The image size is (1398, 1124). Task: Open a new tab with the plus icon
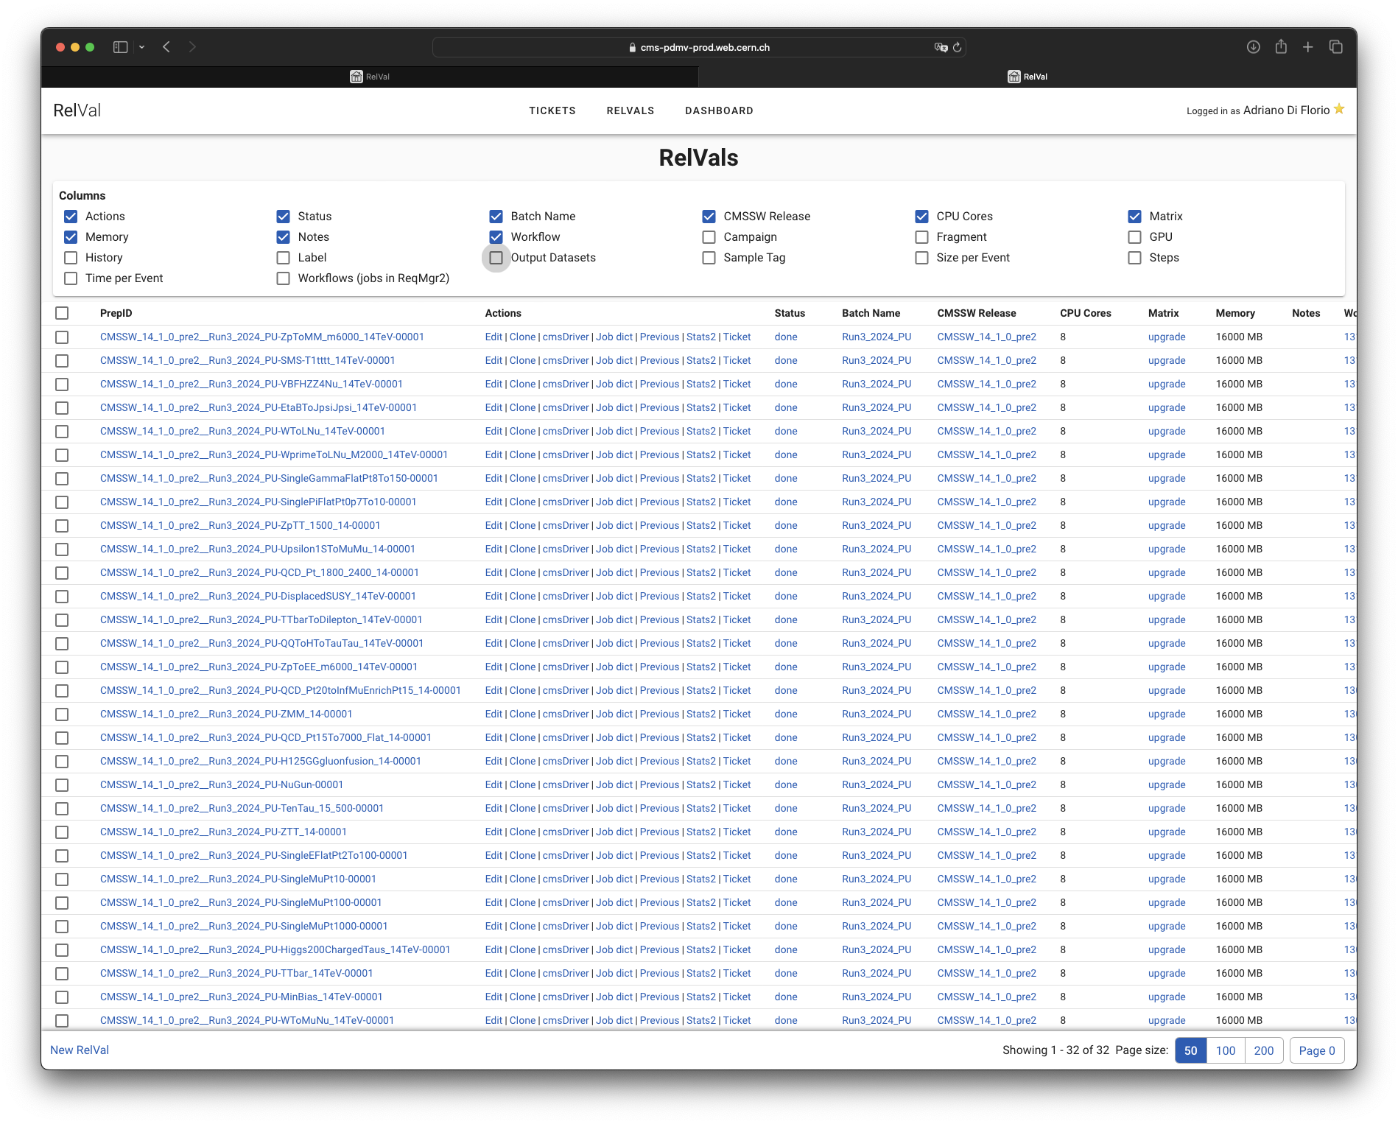pyautogui.click(x=1307, y=47)
